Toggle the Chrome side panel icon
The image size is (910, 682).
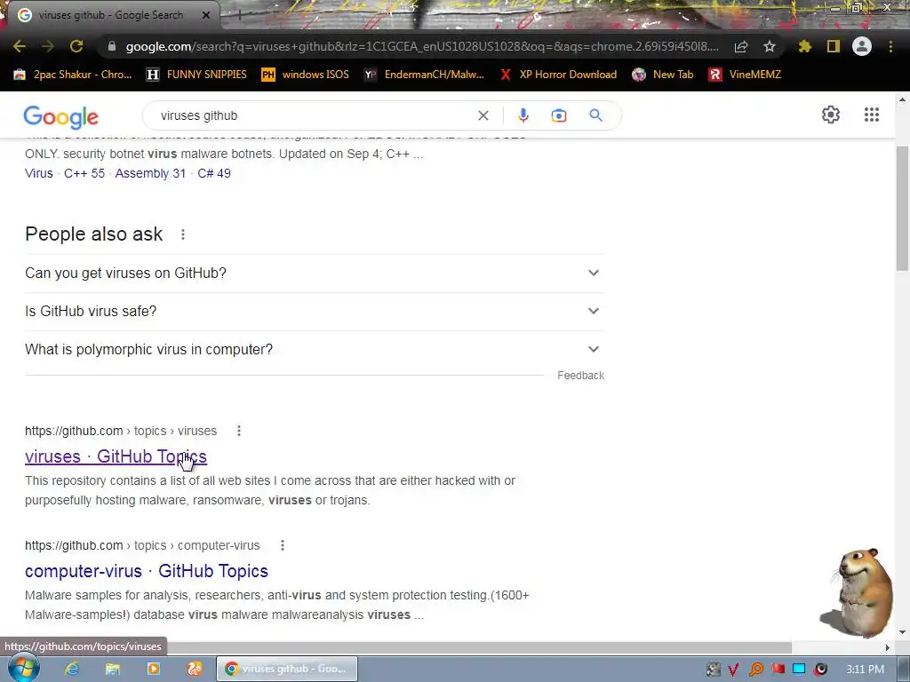point(834,46)
